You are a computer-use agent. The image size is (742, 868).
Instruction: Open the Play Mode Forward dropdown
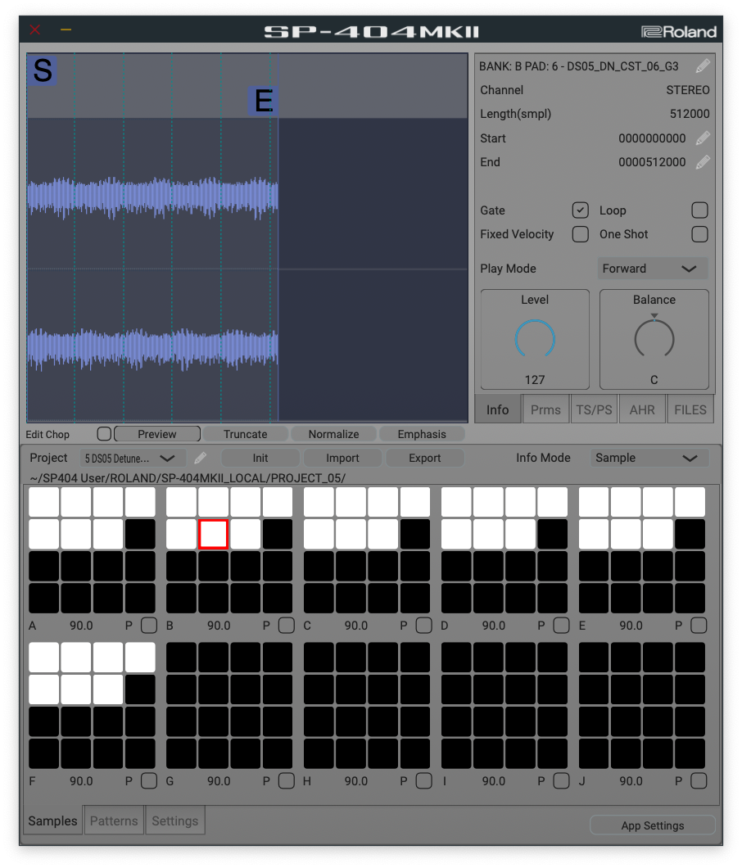652,269
